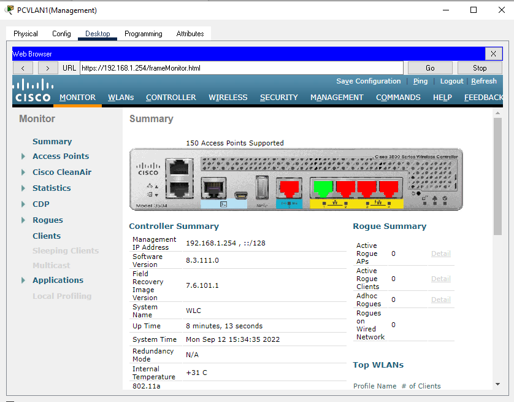Click the URL address field

(241, 68)
